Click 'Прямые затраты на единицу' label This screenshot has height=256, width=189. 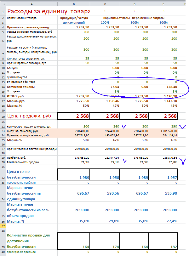[x=28, y=27]
